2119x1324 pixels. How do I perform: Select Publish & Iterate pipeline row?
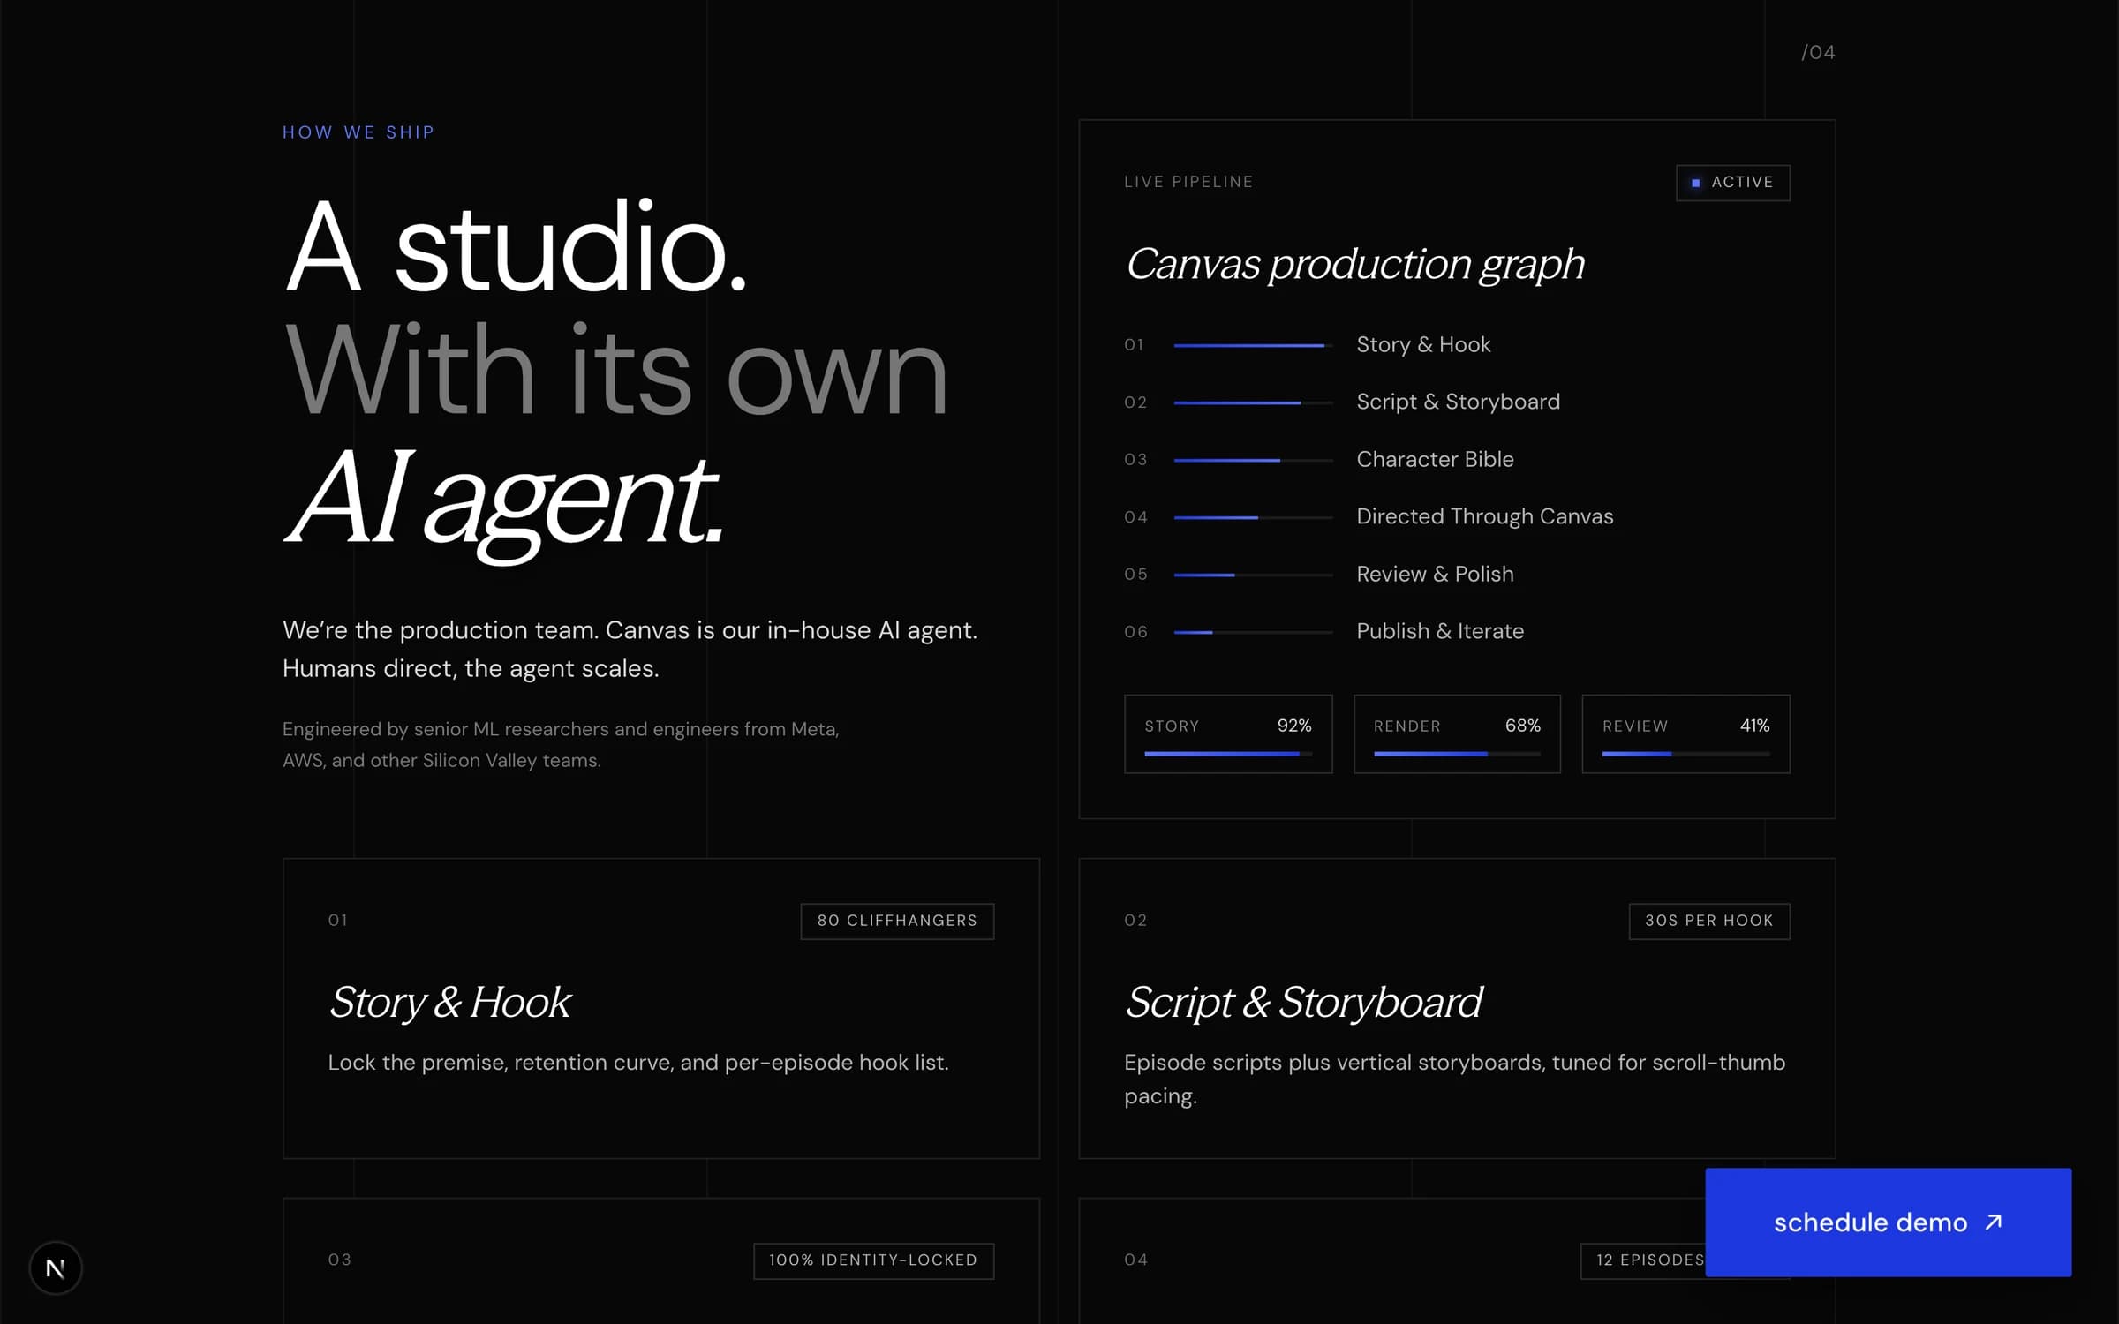(x=1457, y=632)
